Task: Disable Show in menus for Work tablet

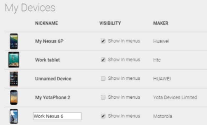Action: (103, 60)
